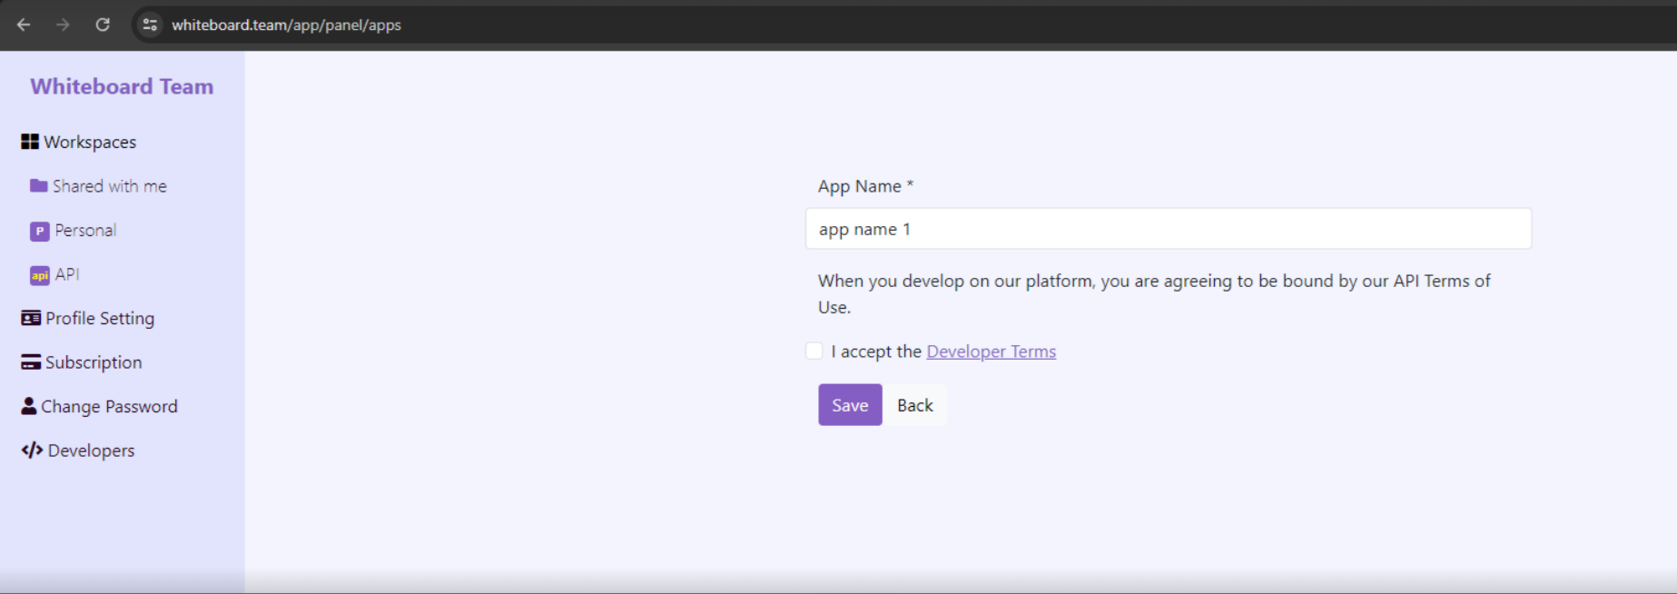Open Subscription from the sidebar menu
The width and height of the screenshot is (1677, 594).
coord(94,362)
